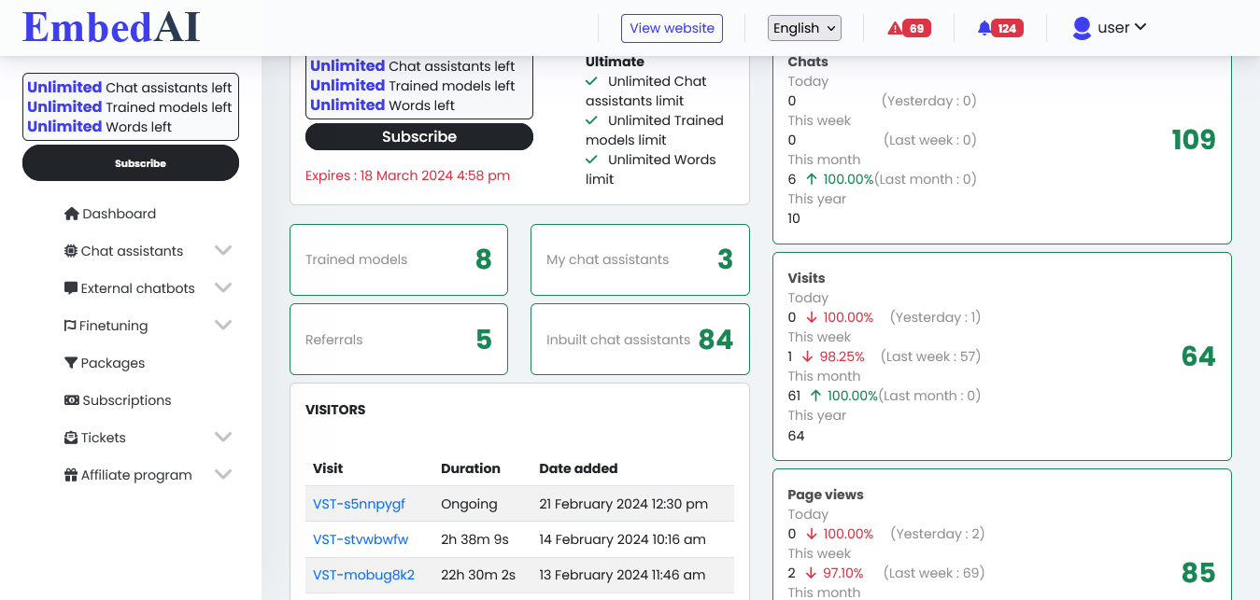
Task: Open Packages in the sidebar
Action: pos(113,363)
